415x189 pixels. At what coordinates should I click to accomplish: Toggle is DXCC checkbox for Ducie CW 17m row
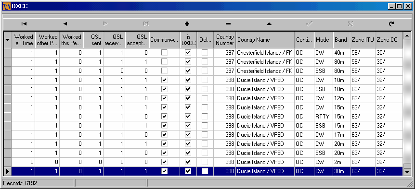tap(188, 135)
